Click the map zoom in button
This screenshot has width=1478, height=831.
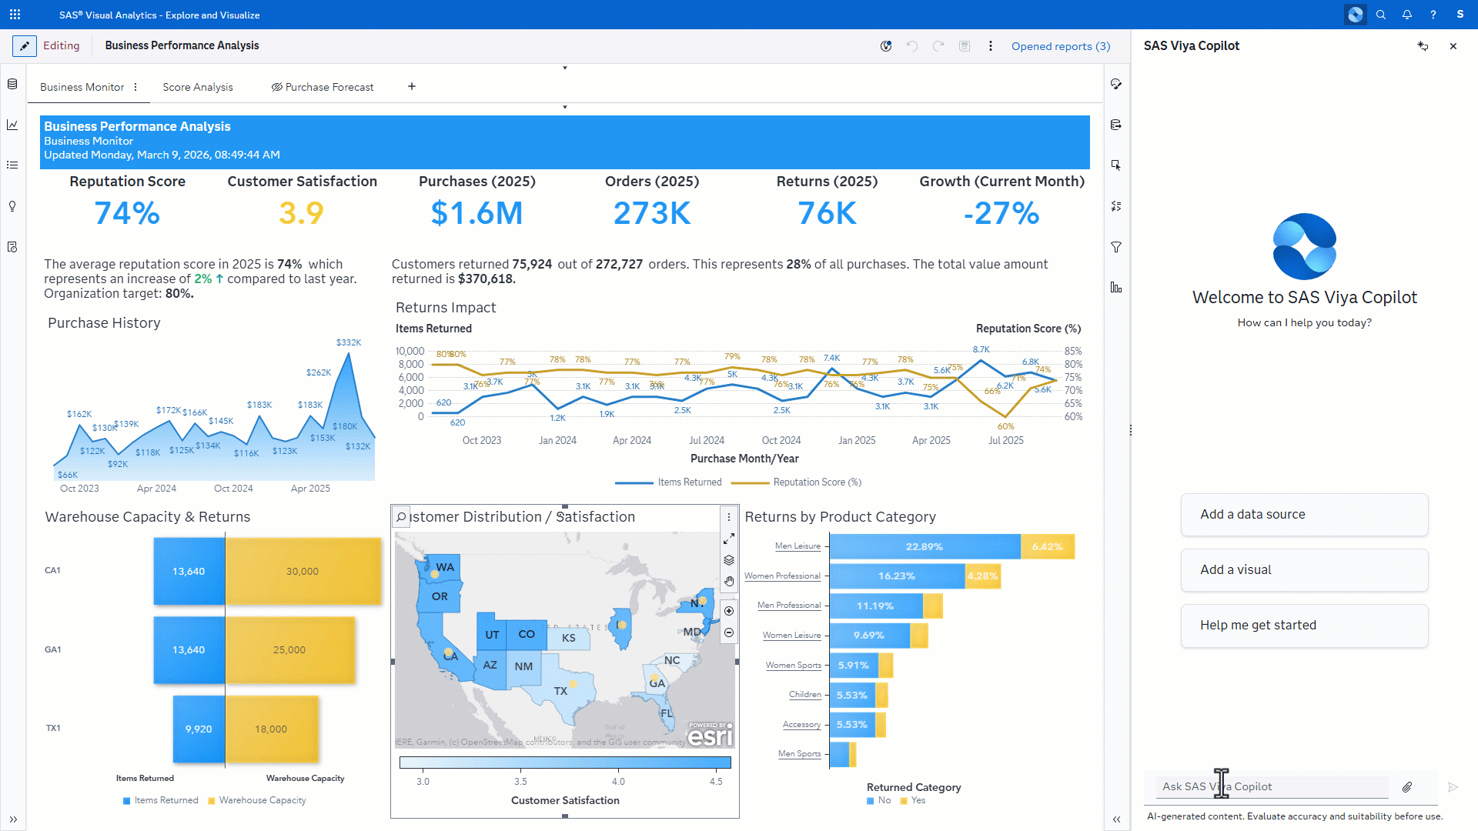(728, 611)
